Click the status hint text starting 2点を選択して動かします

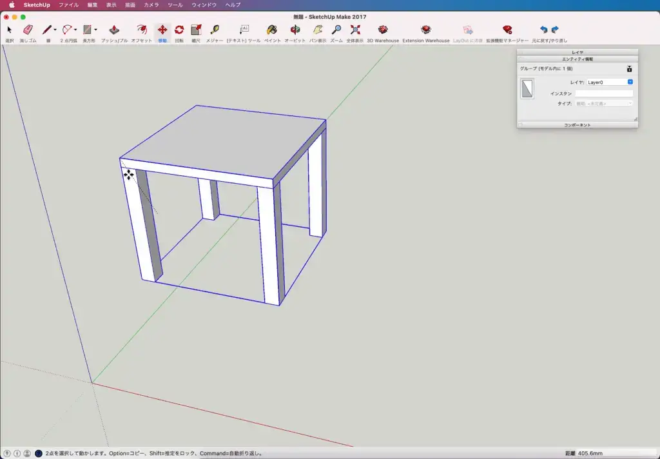pos(154,454)
